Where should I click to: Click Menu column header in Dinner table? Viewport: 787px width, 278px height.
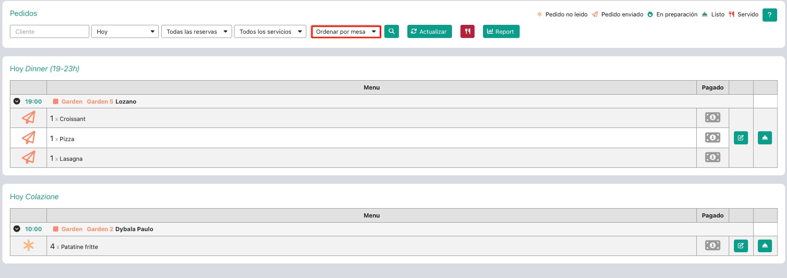coord(372,88)
